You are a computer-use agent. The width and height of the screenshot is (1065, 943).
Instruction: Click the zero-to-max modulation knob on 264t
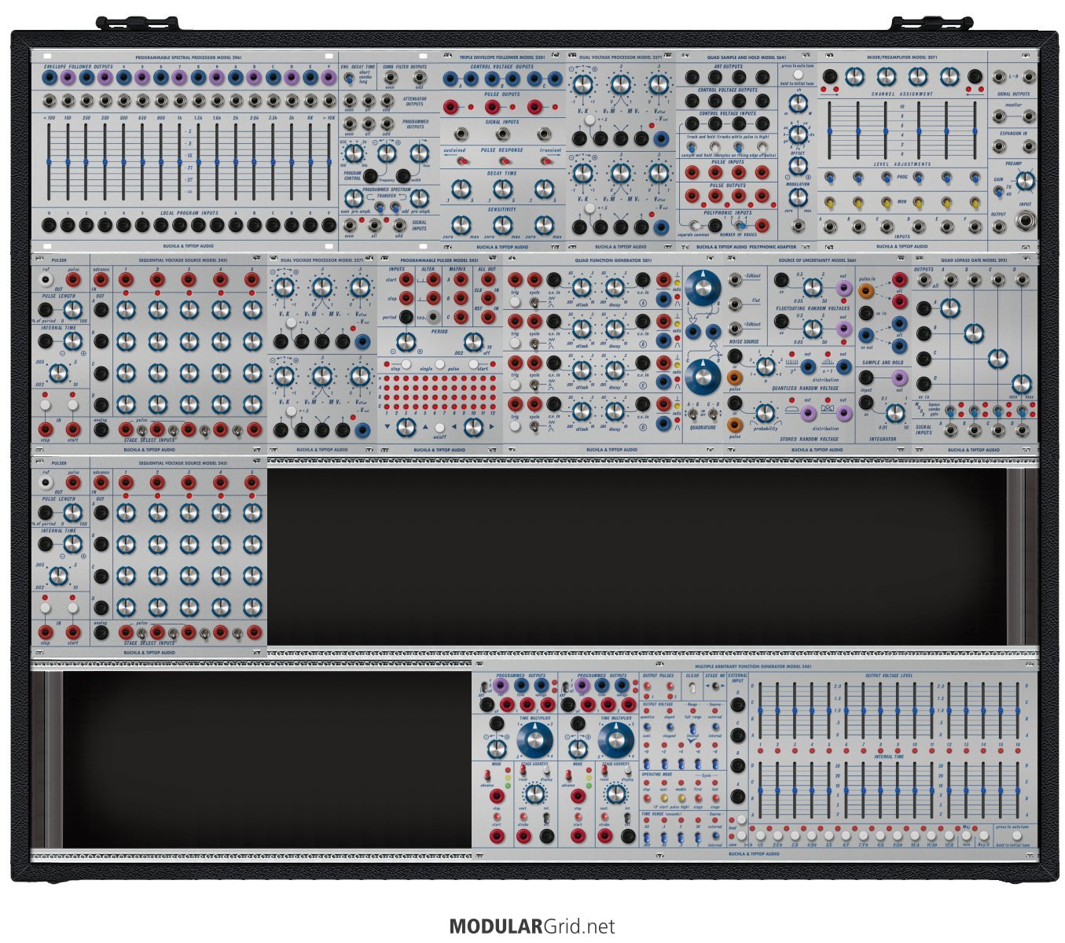coord(799,197)
